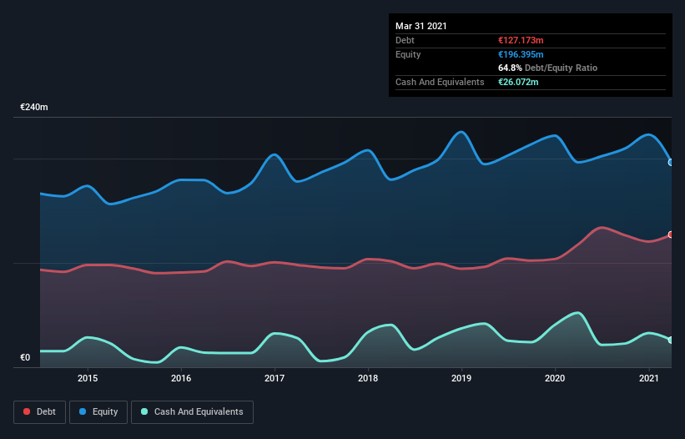
Task: Click the €127.173m debt value
Action: [521, 40]
